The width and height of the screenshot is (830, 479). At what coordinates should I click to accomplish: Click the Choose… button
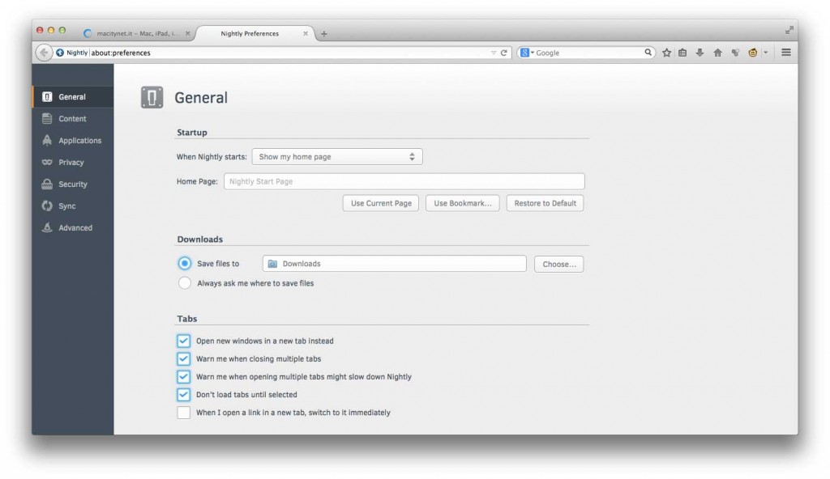(558, 264)
